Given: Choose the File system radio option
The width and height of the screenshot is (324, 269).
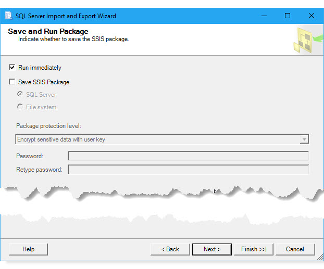Looking at the screenshot, I should 20,107.
